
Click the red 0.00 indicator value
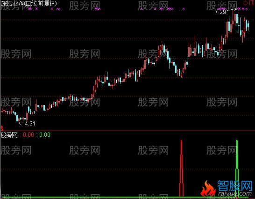28,135
